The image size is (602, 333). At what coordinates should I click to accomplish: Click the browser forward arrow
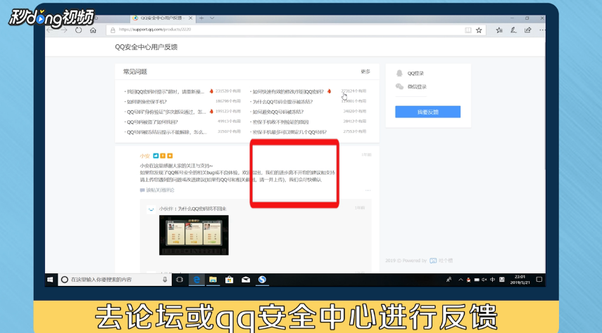(x=64, y=30)
